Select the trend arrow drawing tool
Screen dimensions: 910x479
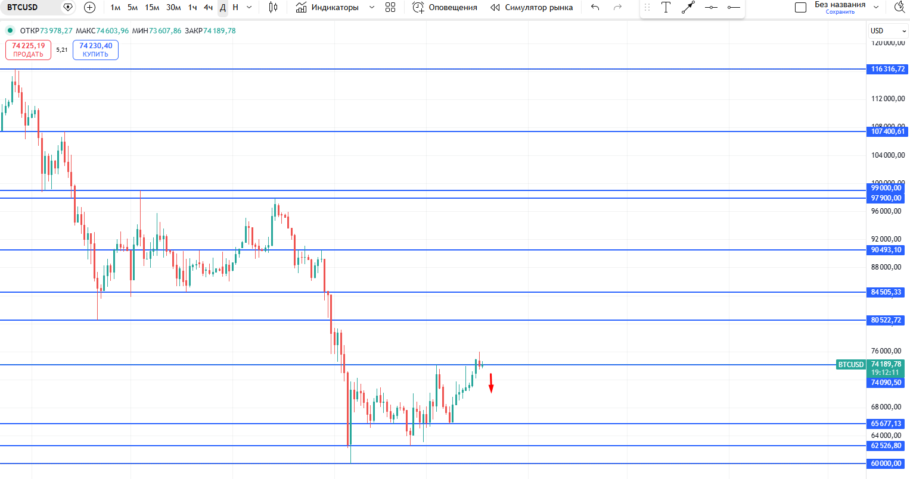688,7
